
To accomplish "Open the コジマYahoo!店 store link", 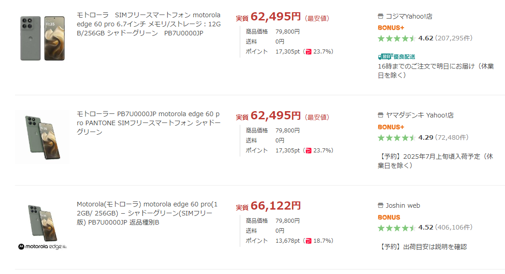I will (x=409, y=16).
